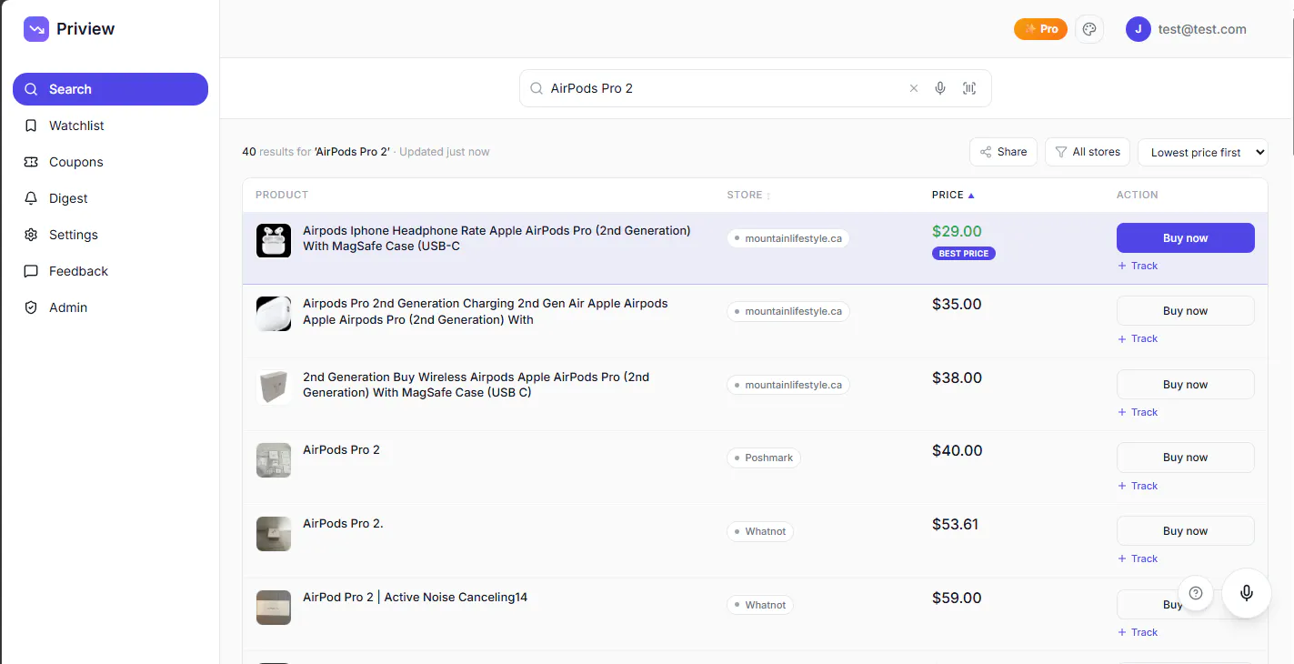Click the $40.00 price value
Screen dimensions: 1294x664
957,450
